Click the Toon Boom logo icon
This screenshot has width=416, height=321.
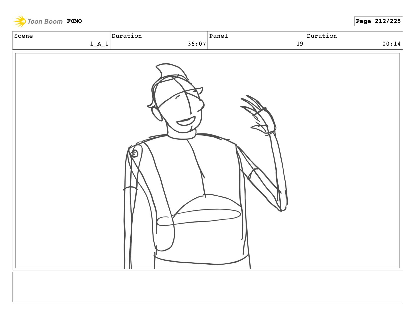click(20, 21)
